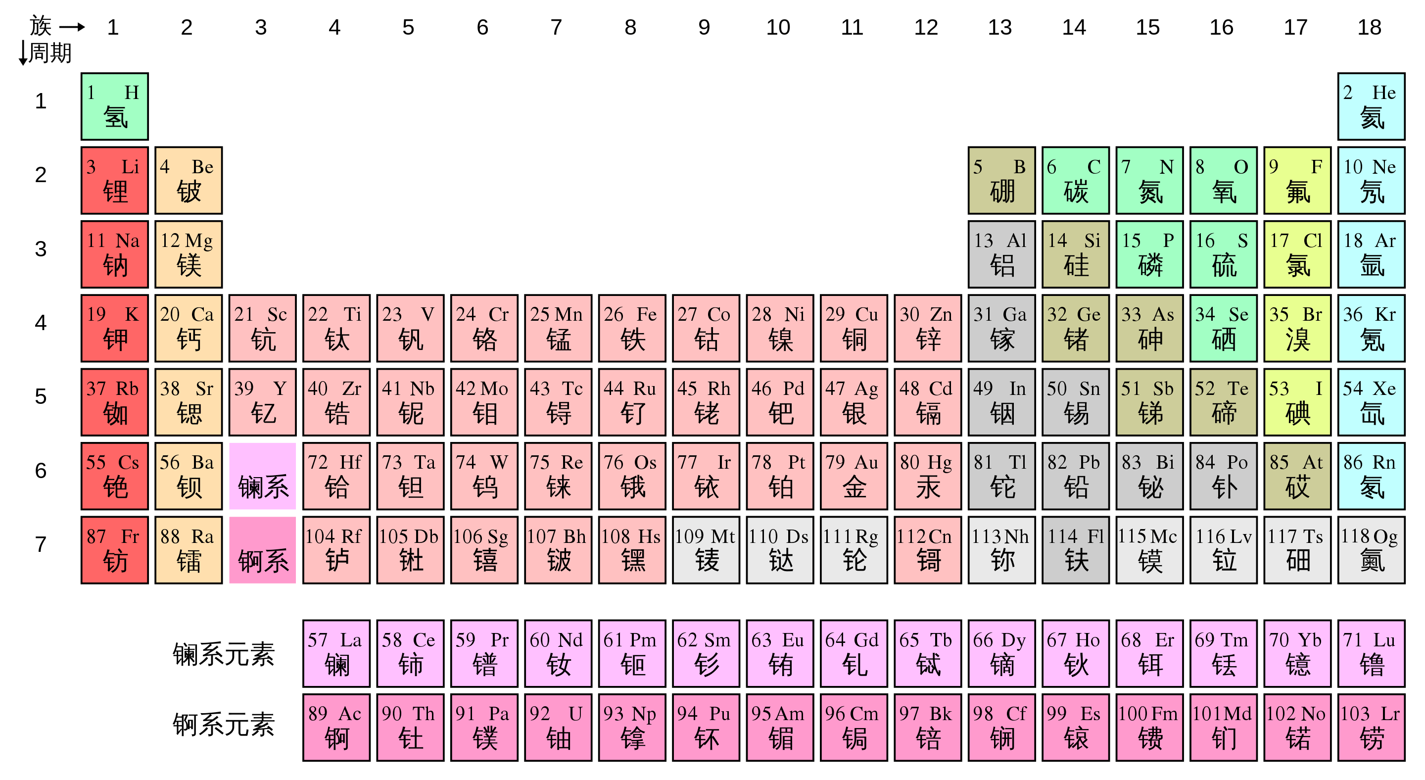Select the uranium cell '92 U 铀'
The height and width of the screenshot is (780, 1425).
(558, 728)
